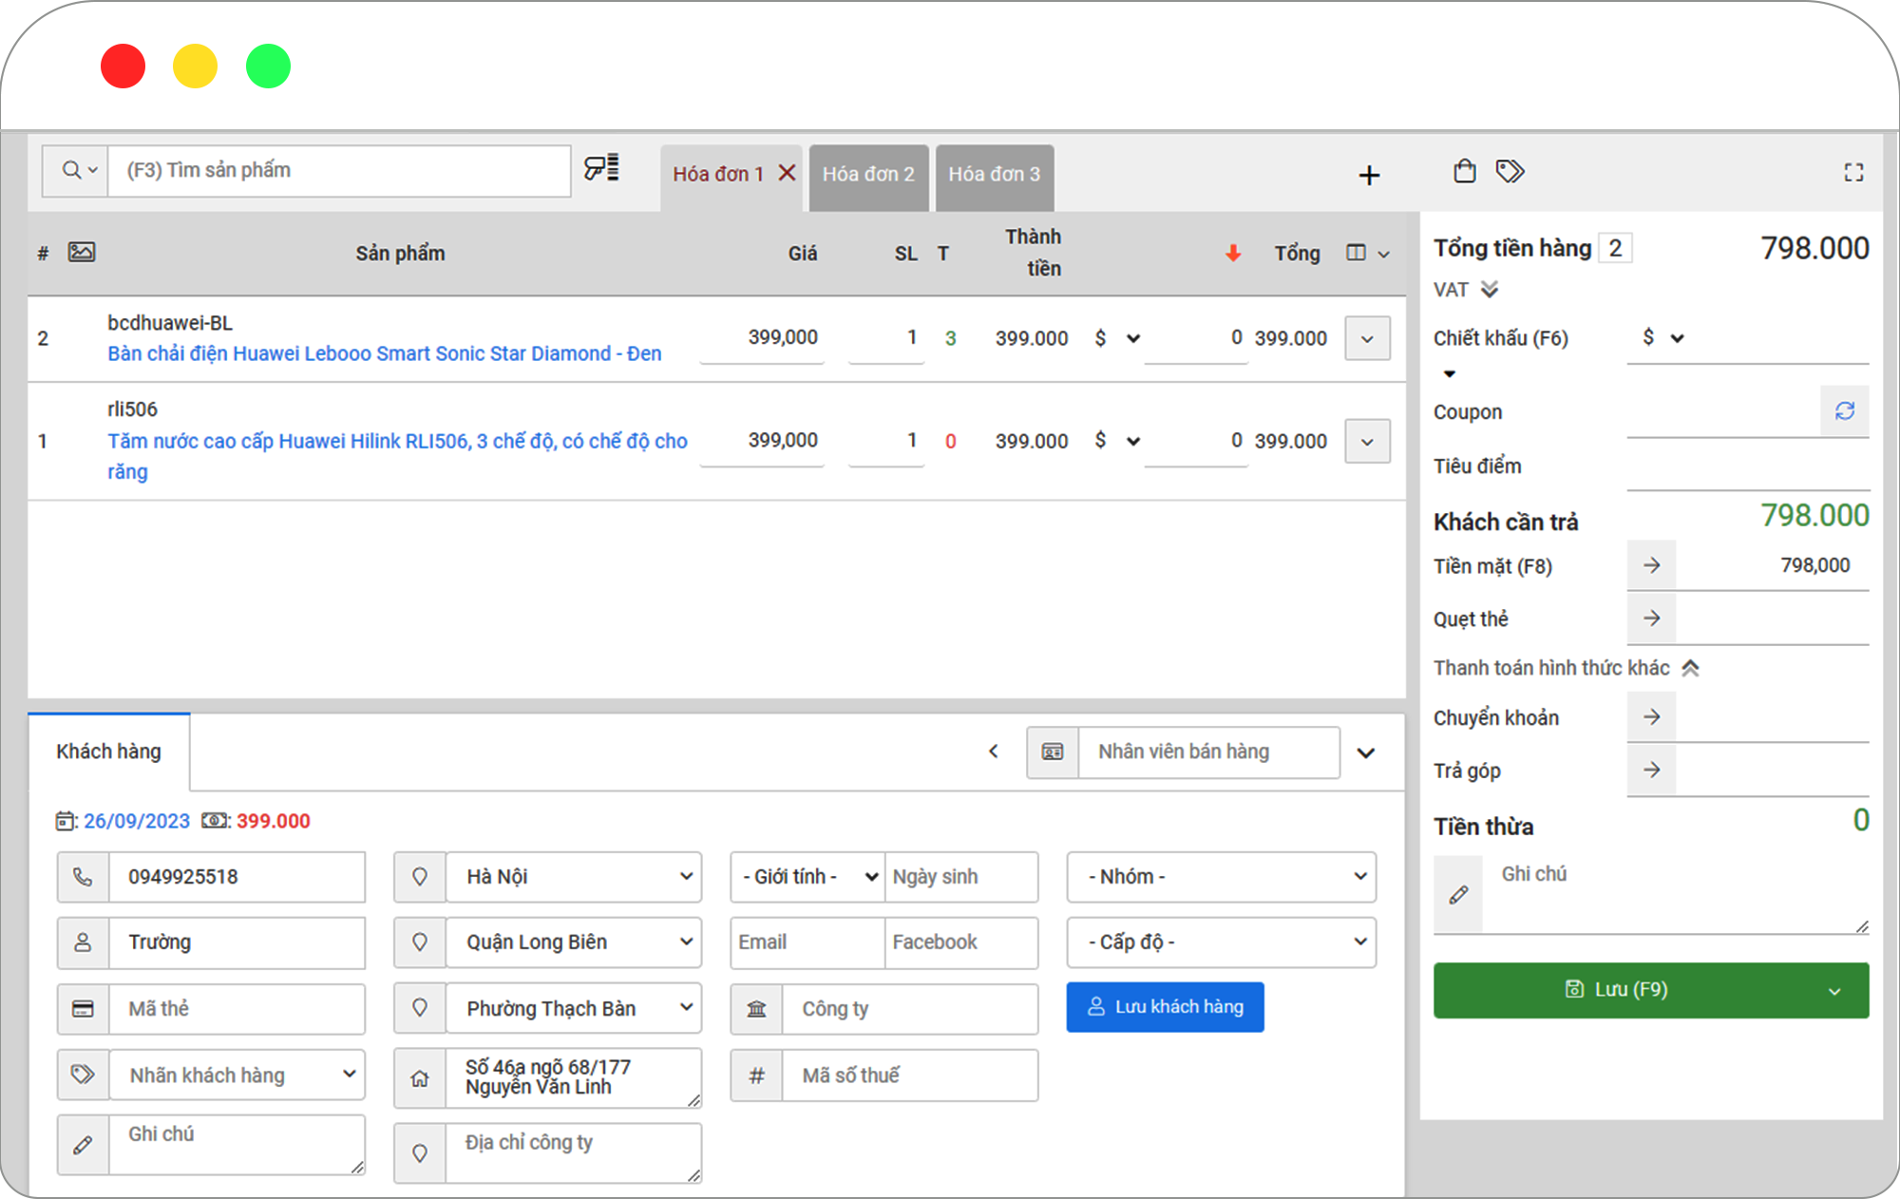The height and width of the screenshot is (1199, 1900).
Task: Refresh the Coupon field
Action: point(1845,410)
